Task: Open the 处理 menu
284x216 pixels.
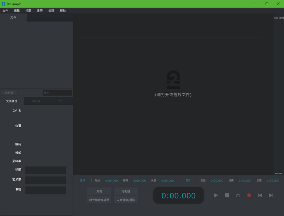Action: tap(51, 11)
